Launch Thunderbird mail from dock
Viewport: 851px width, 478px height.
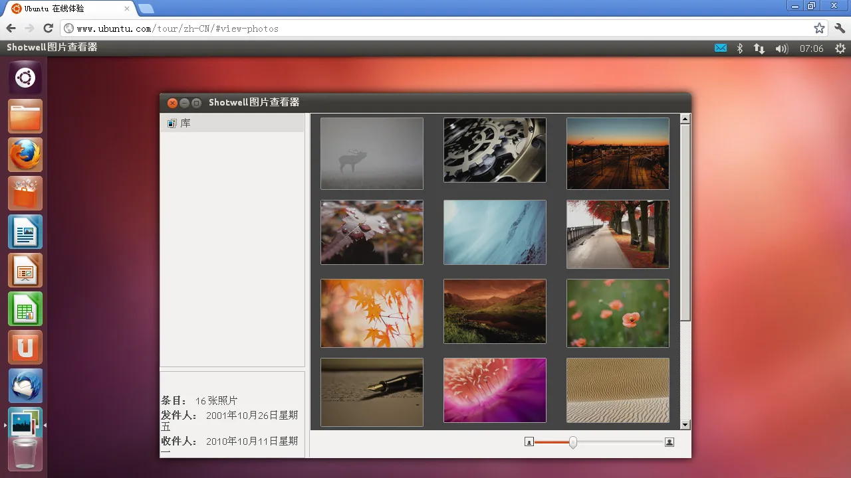click(x=25, y=386)
